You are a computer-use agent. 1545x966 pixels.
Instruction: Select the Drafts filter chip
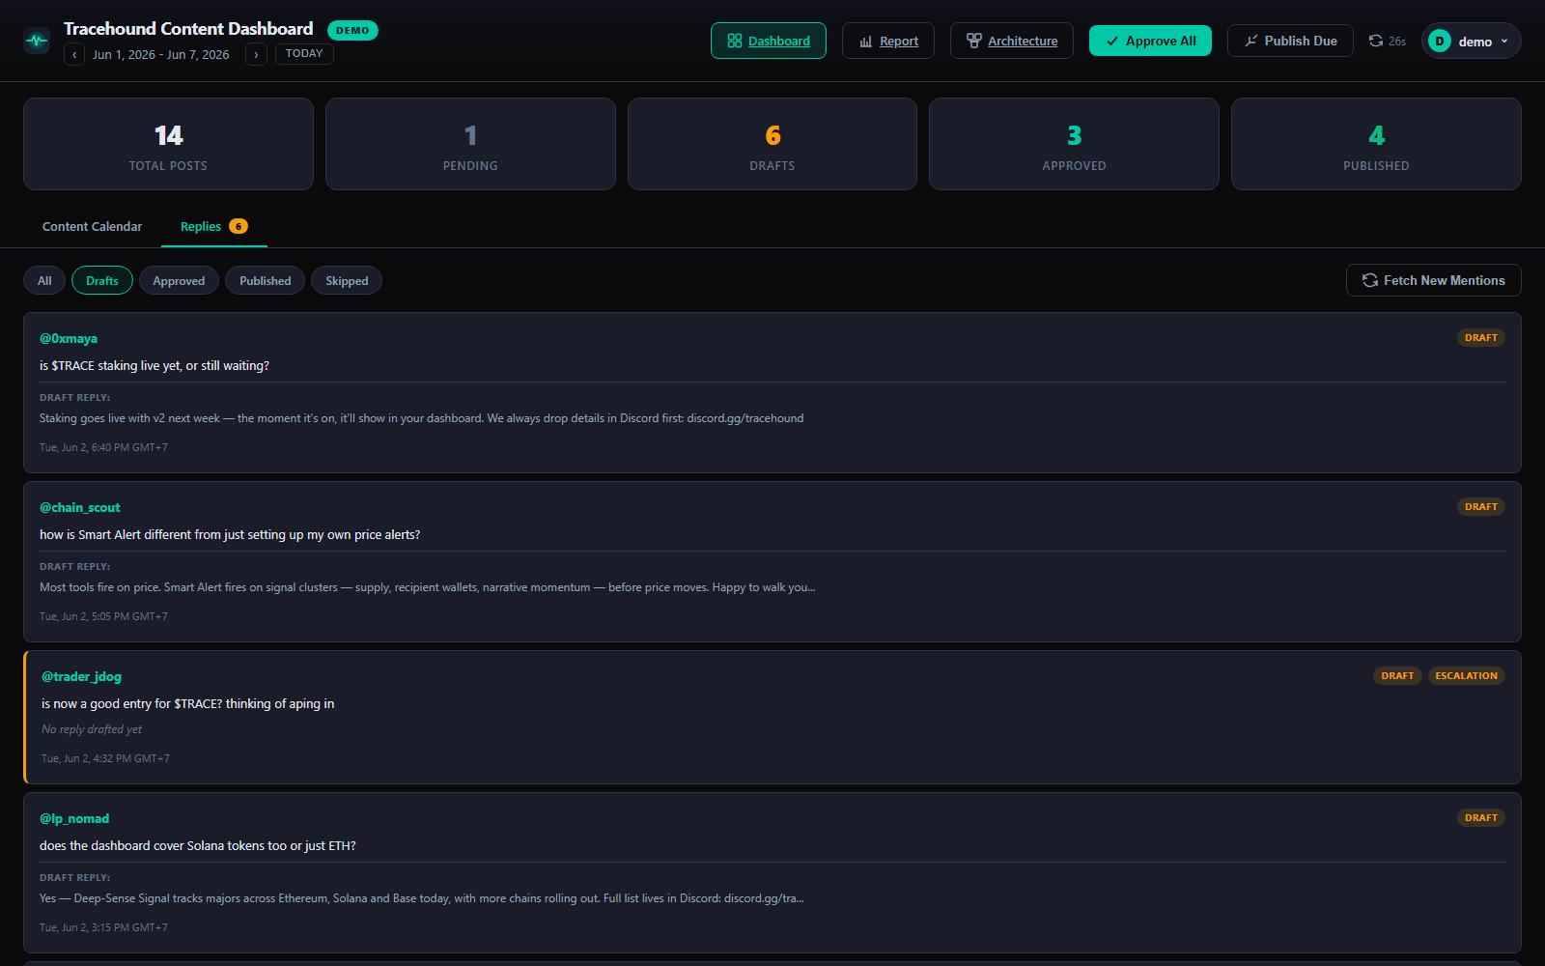coord(102,280)
